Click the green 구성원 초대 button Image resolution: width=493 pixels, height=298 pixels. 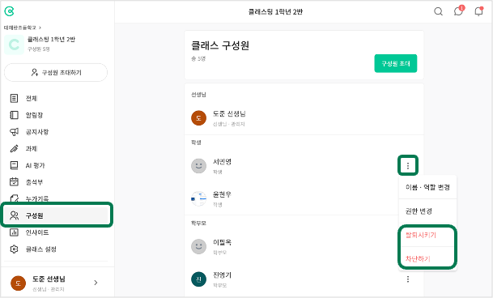tap(396, 63)
